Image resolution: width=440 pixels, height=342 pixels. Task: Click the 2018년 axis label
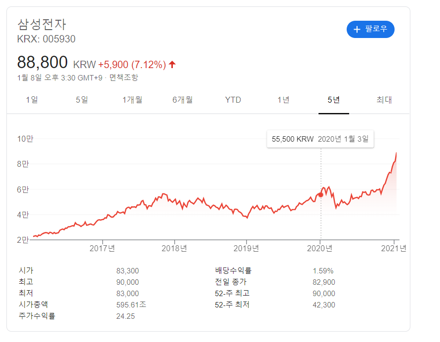[174, 248]
